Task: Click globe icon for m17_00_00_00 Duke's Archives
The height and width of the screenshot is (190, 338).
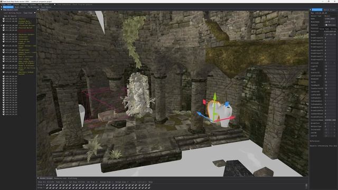Action: tap(4, 65)
